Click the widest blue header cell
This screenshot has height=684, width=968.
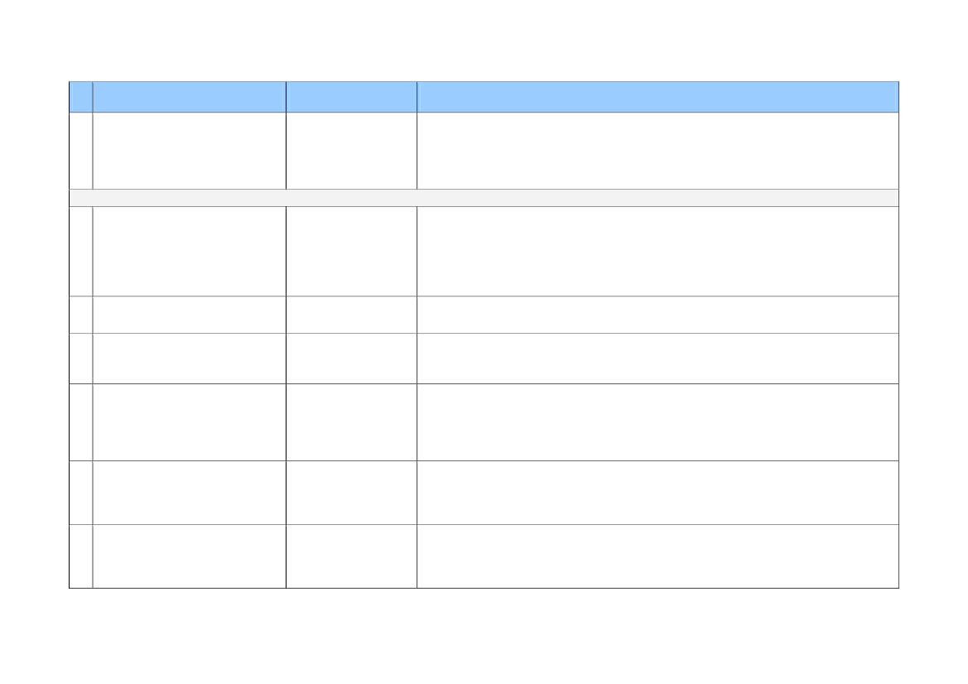pyautogui.click(x=657, y=97)
